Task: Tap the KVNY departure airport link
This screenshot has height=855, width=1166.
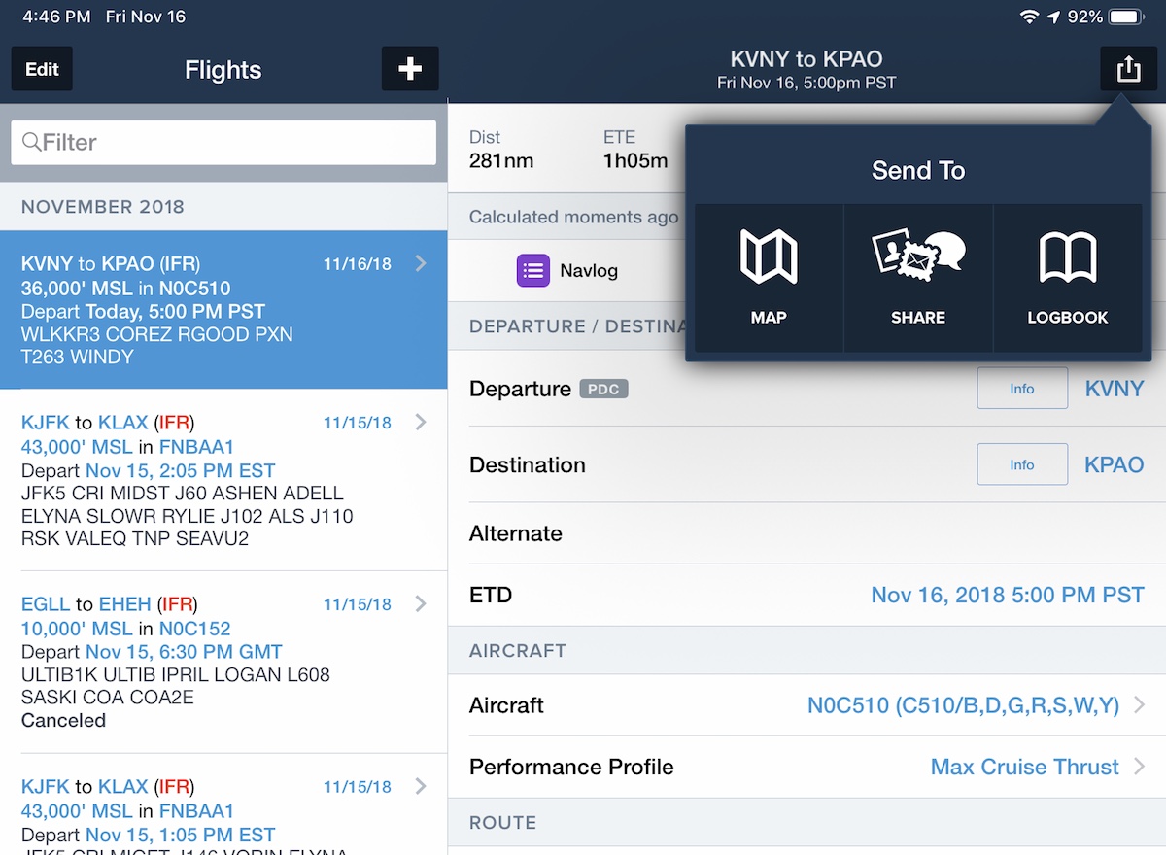Action: tap(1115, 389)
